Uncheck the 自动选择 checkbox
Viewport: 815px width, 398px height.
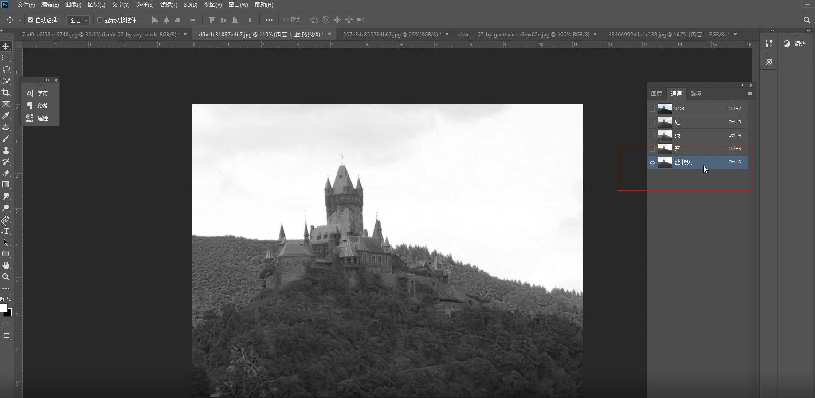pos(31,20)
